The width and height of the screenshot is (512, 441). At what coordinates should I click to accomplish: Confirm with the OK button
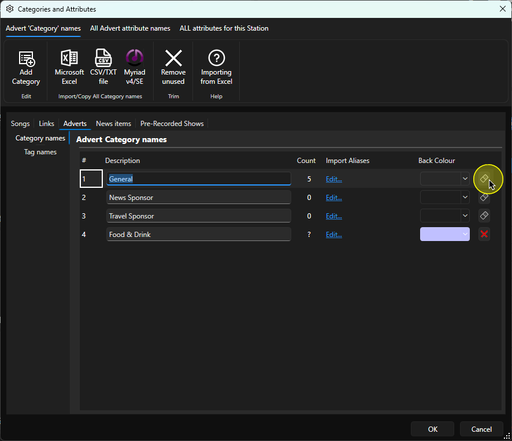(432, 429)
